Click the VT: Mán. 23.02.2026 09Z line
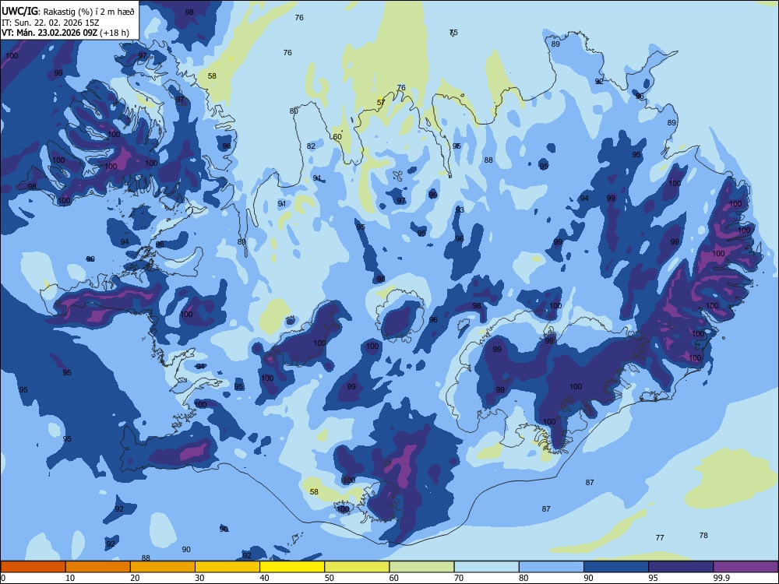779x584 pixels. (50, 33)
